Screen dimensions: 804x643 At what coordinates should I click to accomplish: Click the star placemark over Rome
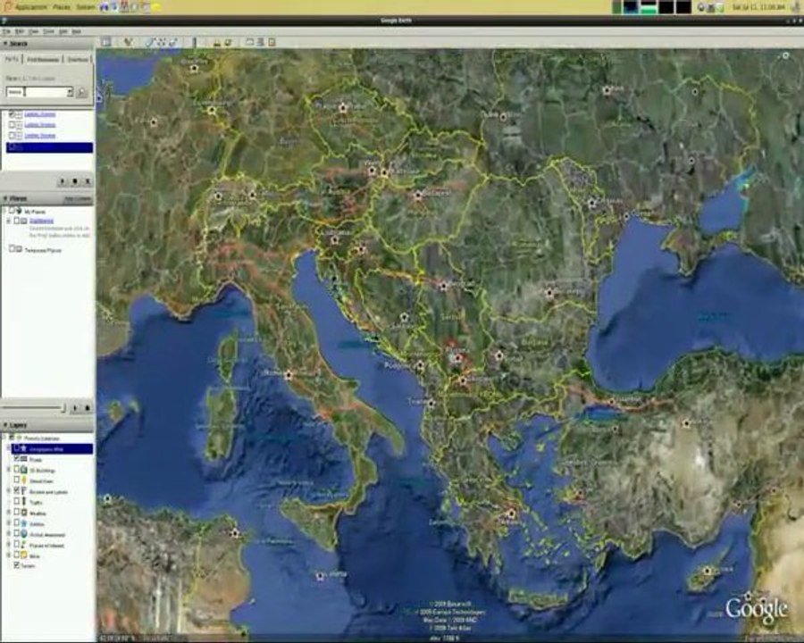click(x=289, y=375)
